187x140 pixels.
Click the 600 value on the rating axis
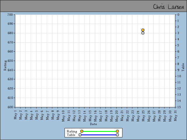(x=10, y=107)
